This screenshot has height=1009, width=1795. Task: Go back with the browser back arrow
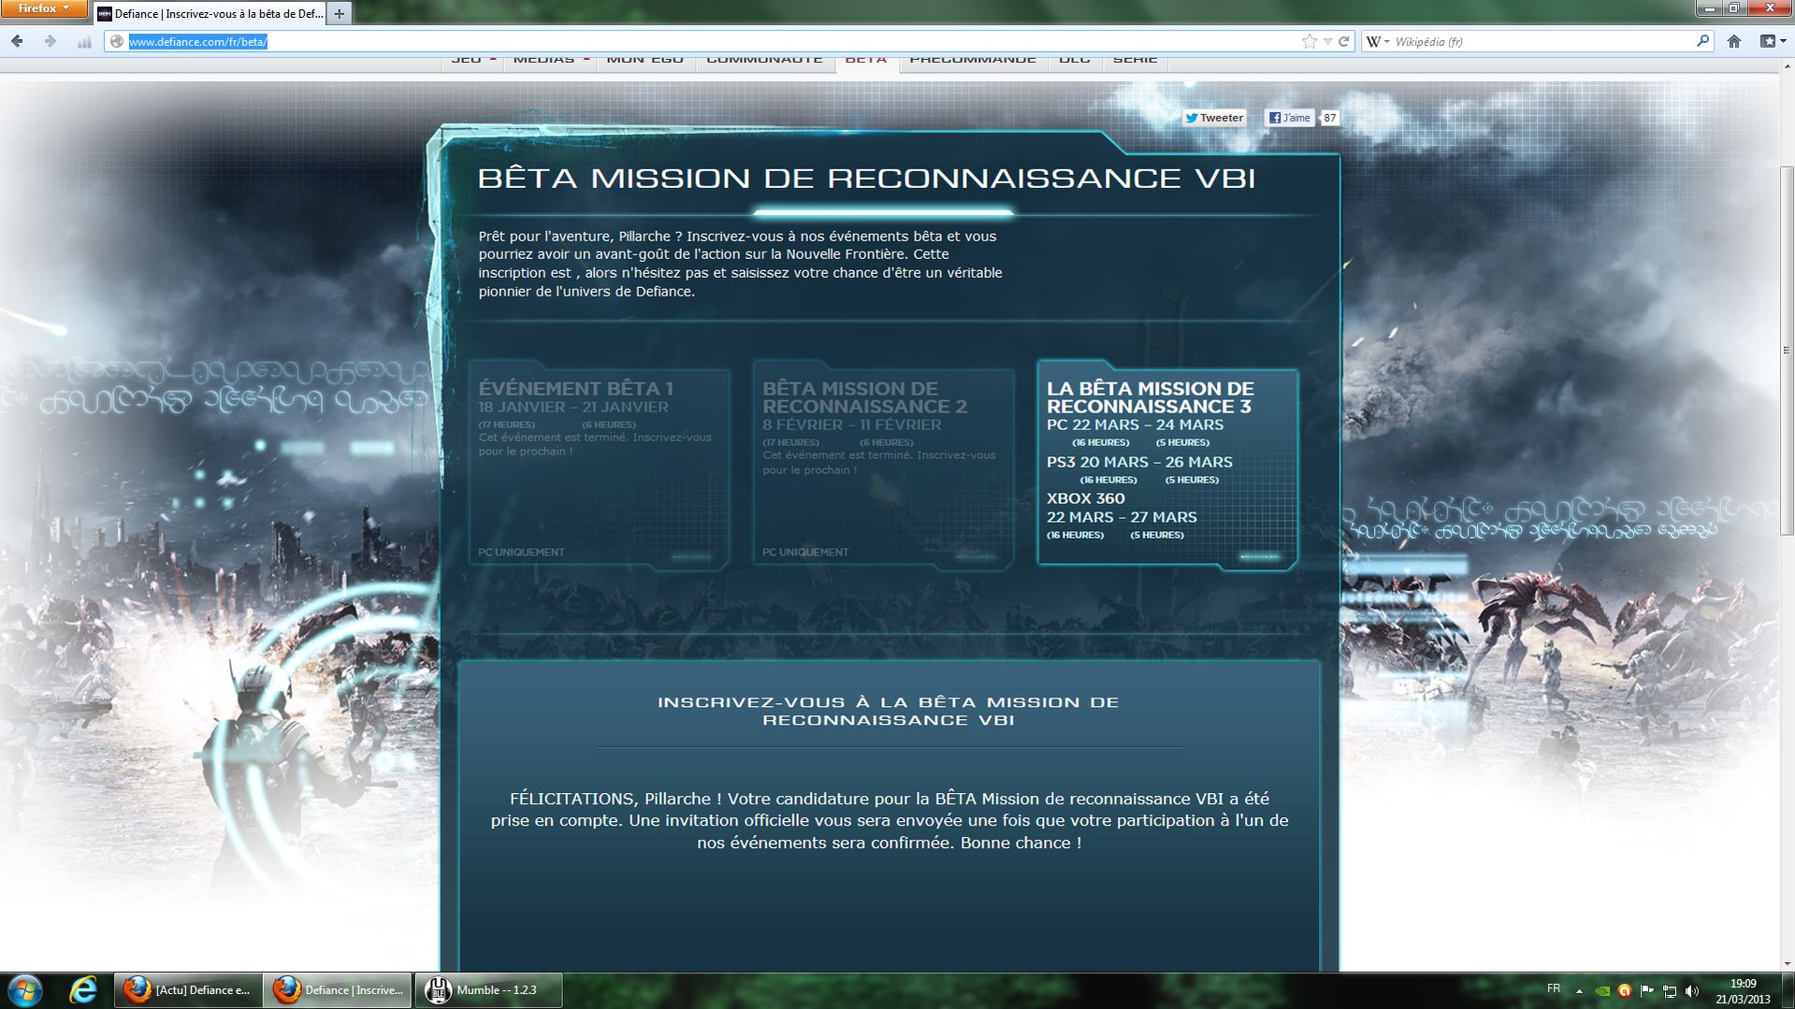(x=17, y=41)
